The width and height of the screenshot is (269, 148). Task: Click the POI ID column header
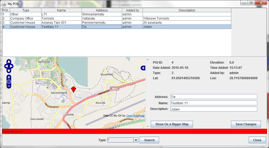pyautogui.click(x=6, y=10)
